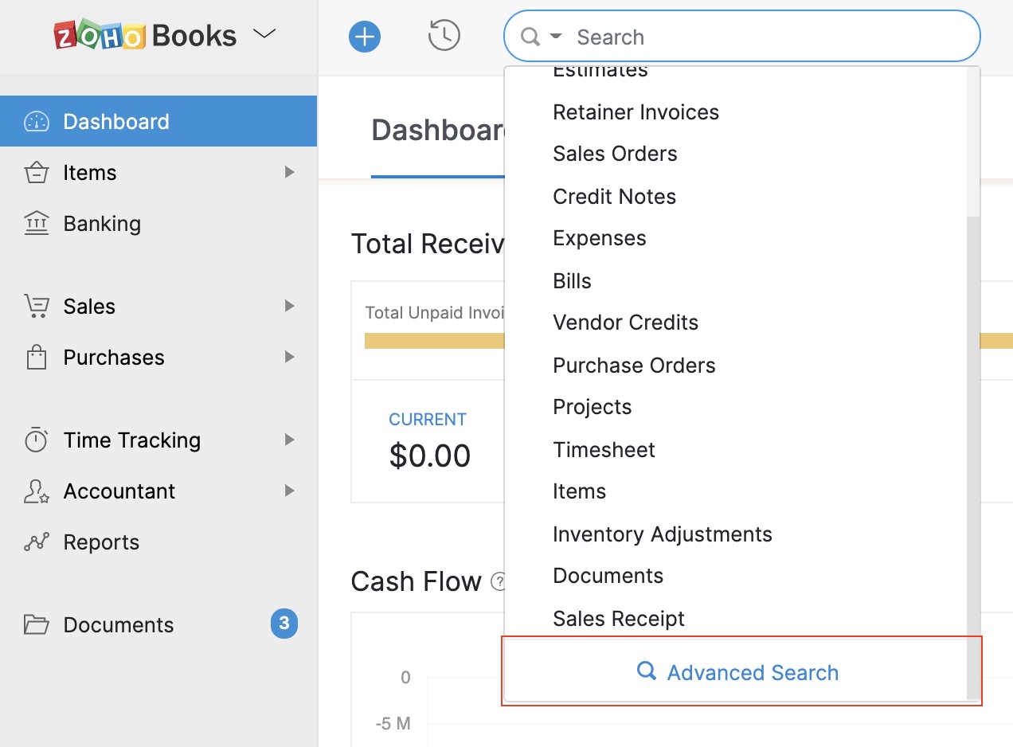
Task: Open Advanced Search
Action: pyautogui.click(x=741, y=672)
